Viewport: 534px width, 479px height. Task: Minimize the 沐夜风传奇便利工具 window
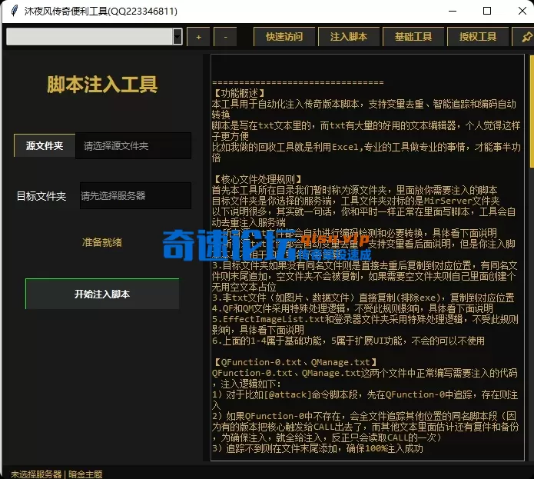[x=453, y=11]
